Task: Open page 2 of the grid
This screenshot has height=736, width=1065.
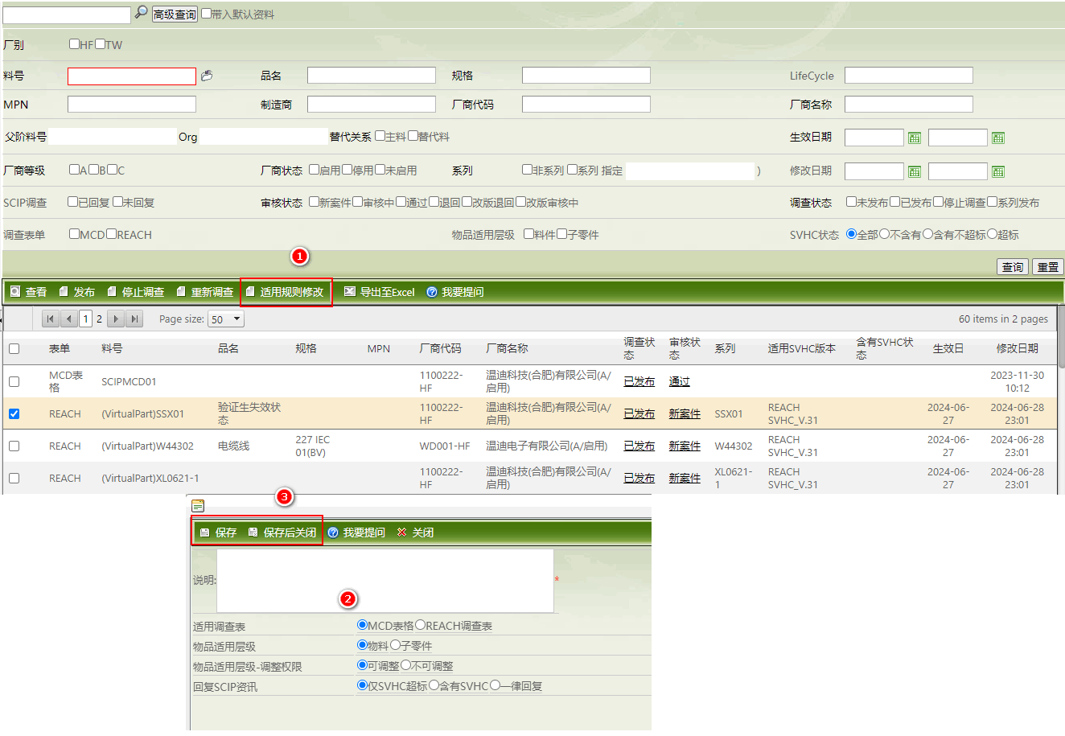Action: [99, 319]
